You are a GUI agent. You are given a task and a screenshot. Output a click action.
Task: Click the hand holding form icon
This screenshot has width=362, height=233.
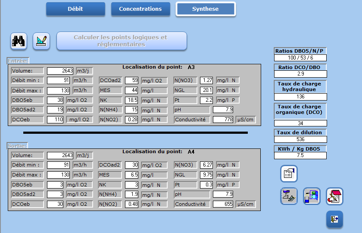(289, 173)
